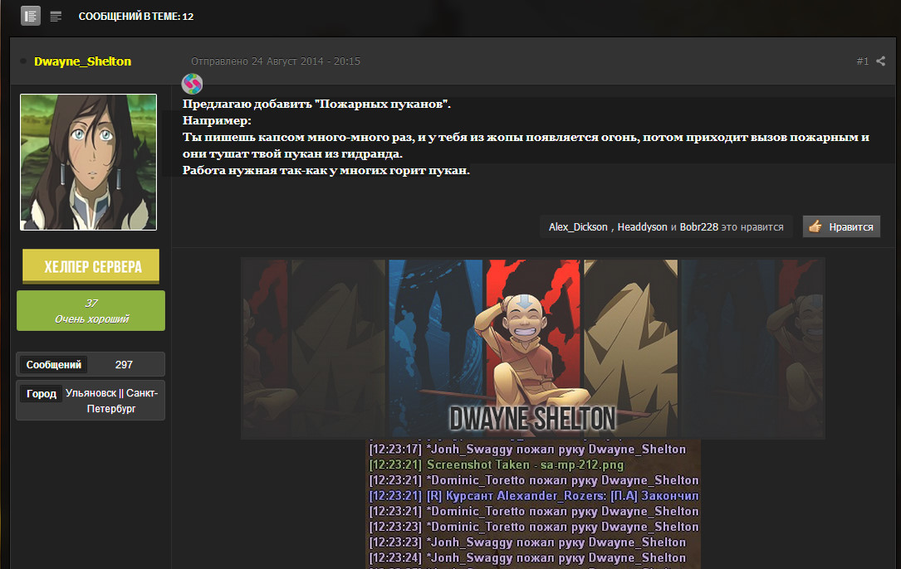Open the Dwayne_Shelton profile link
Viewport: 901px width, 569px height.
tap(83, 61)
